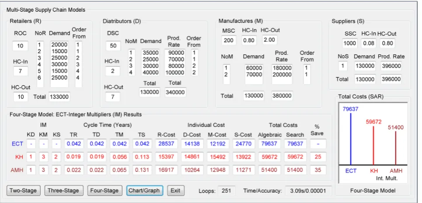This screenshot has height=203, width=422.
Task: Click the Exit button
Action: point(175,191)
